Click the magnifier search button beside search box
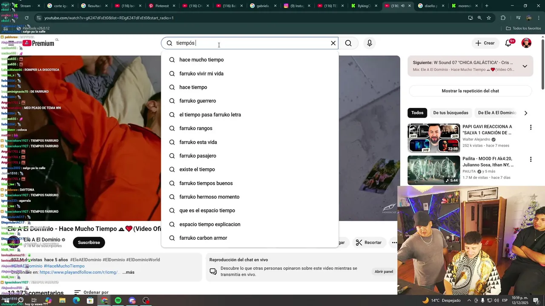The image size is (545, 306). click(348, 43)
